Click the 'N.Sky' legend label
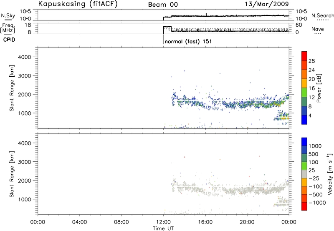334x231 pixels. pyautogui.click(x=8, y=15)
